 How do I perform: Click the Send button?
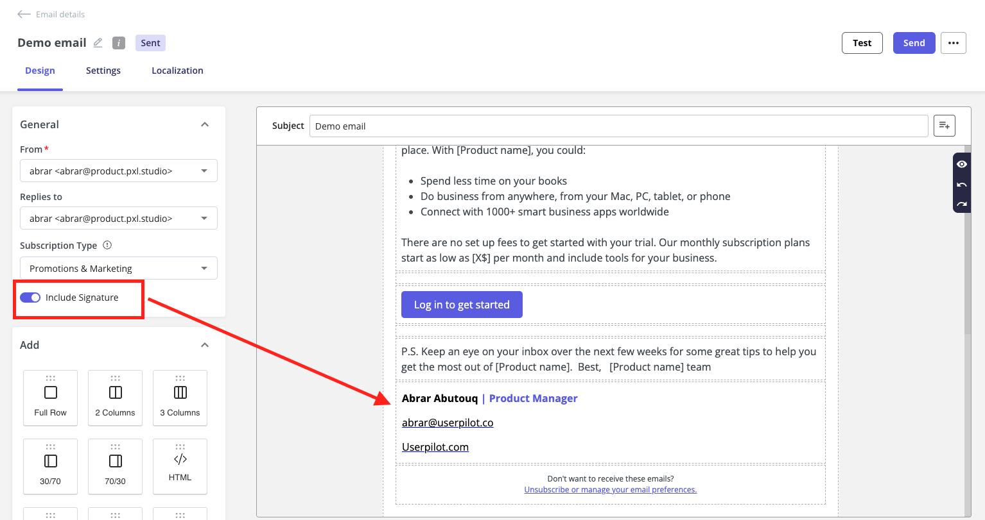914,43
